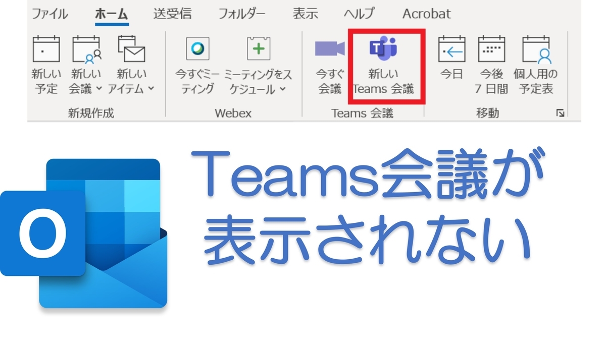606x352 pixels.
Task: Click the 新しいアイテム envelope icon
Action: point(131,49)
